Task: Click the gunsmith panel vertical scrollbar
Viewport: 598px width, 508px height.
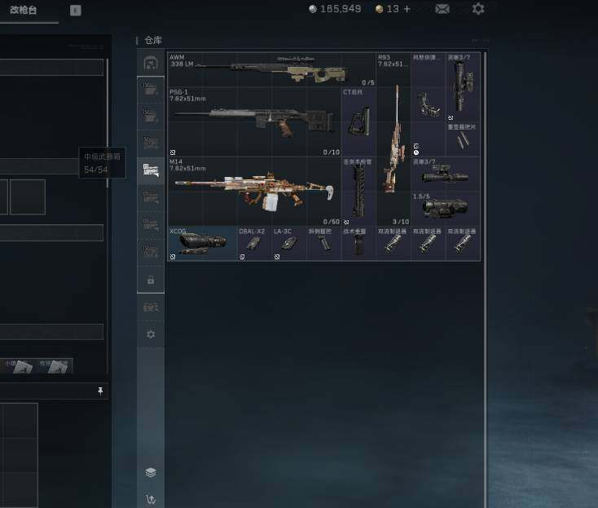Action: pos(108,123)
